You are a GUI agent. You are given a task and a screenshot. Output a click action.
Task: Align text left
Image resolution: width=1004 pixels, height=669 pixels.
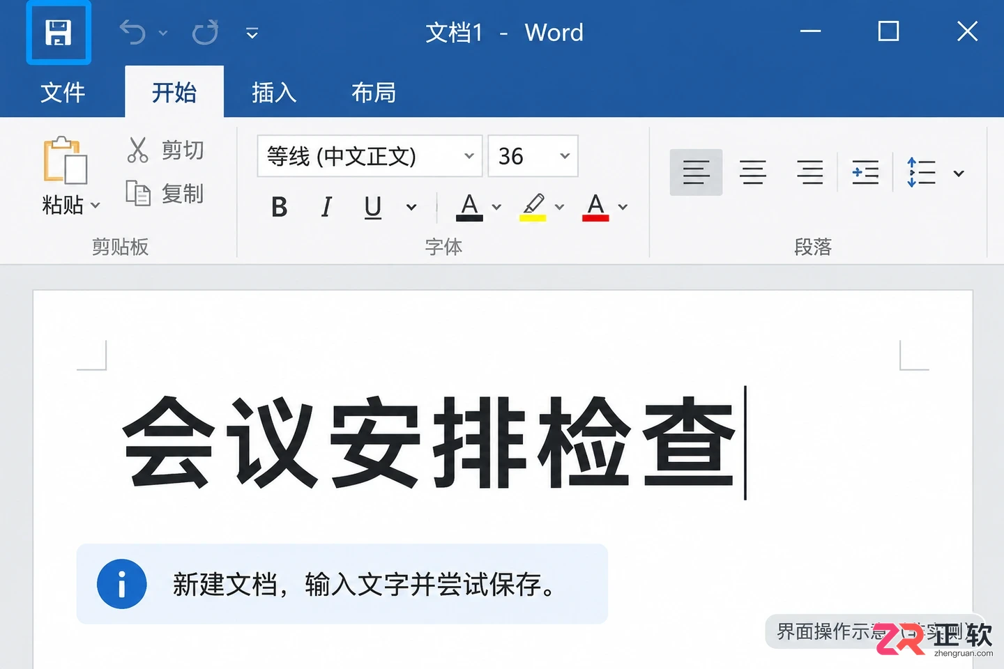click(x=696, y=172)
